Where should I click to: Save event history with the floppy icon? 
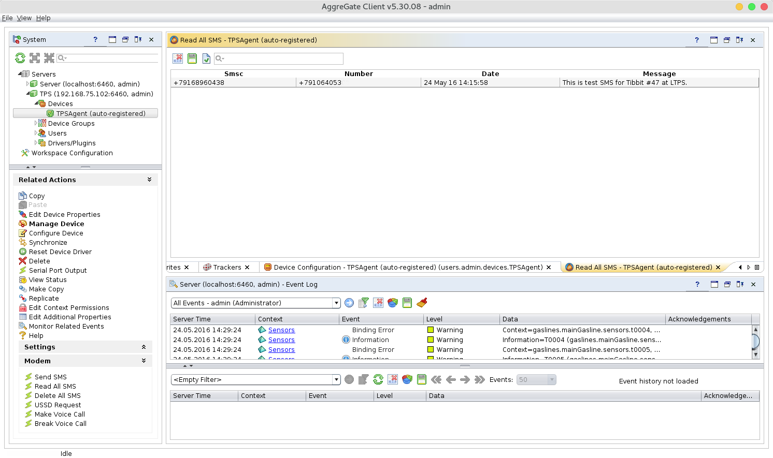422,379
